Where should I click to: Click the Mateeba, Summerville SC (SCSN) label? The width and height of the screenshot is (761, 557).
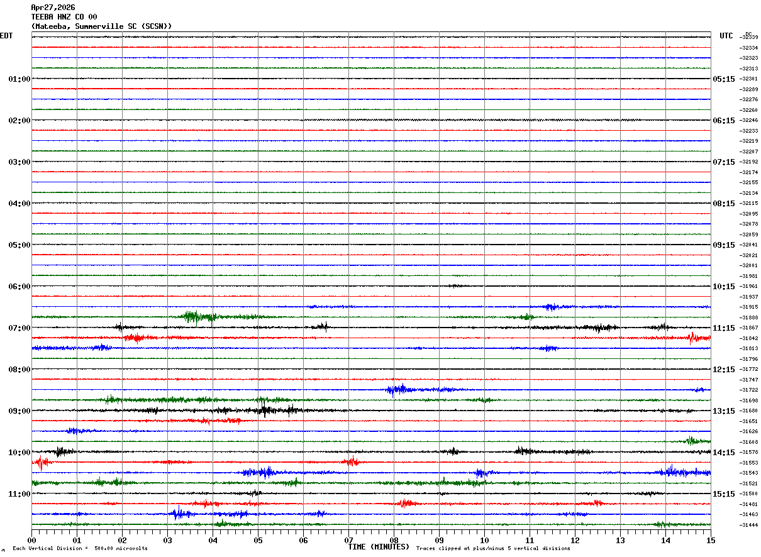pos(101,26)
